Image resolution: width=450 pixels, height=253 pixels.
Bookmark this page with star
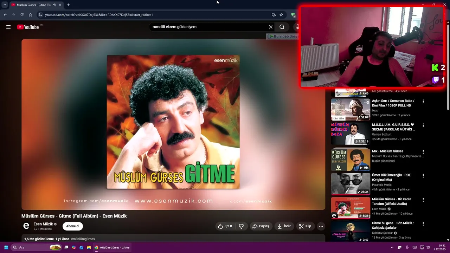click(281, 15)
